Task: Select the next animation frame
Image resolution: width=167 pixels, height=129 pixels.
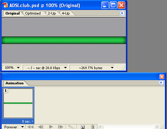Action: pyautogui.click(x=61, y=127)
